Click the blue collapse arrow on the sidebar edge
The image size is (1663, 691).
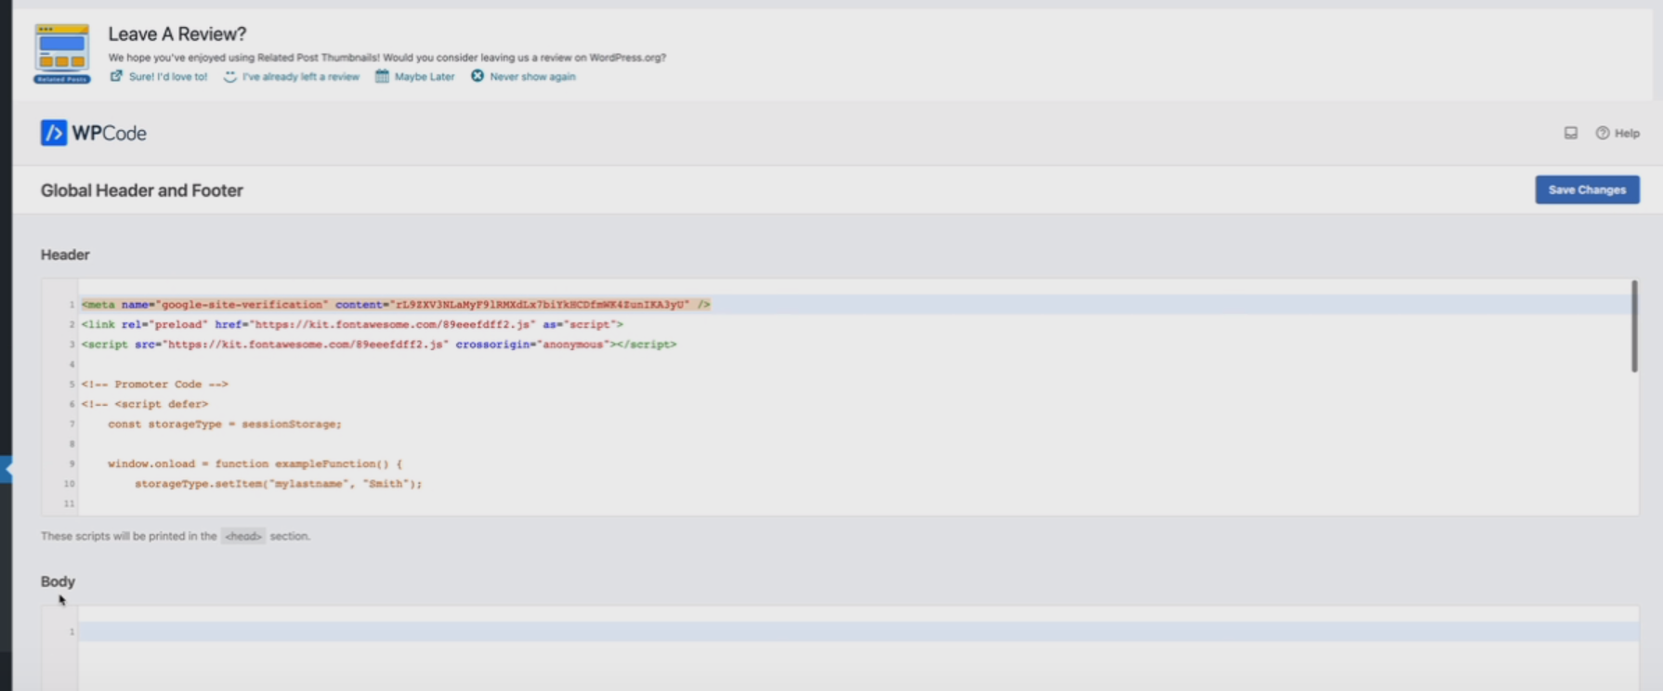coord(7,469)
